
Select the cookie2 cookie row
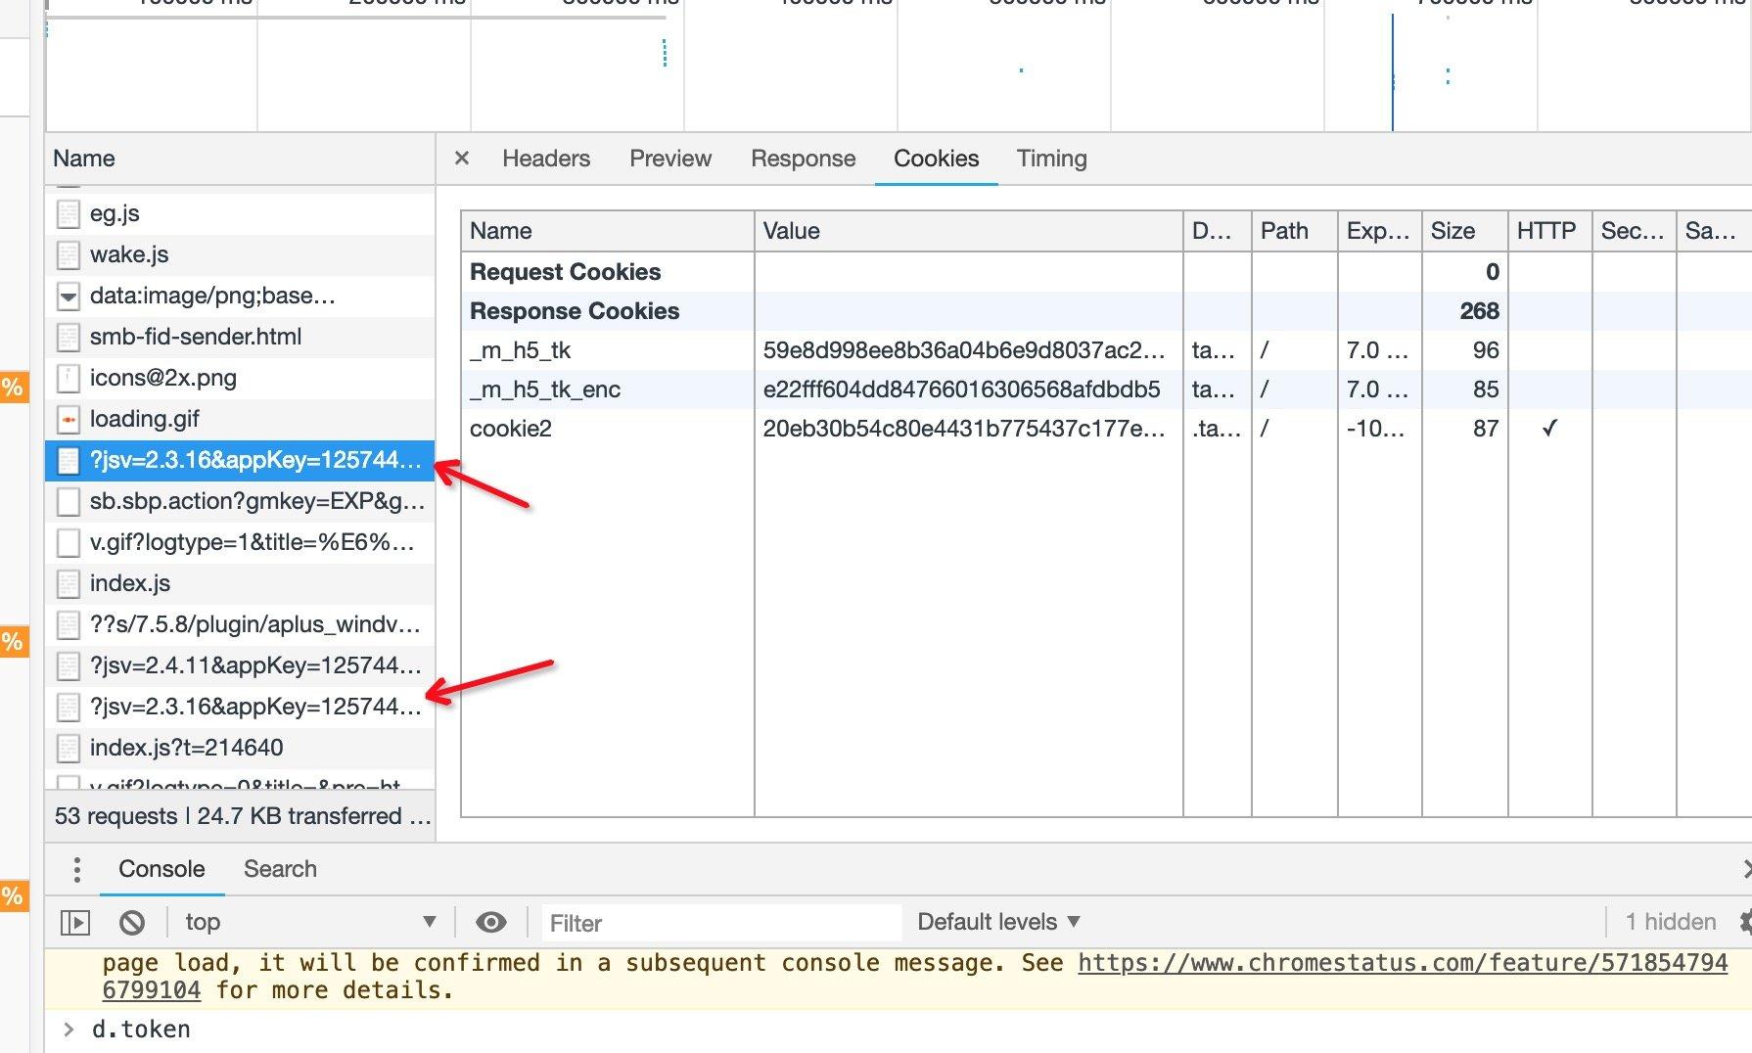pyautogui.click(x=1106, y=429)
